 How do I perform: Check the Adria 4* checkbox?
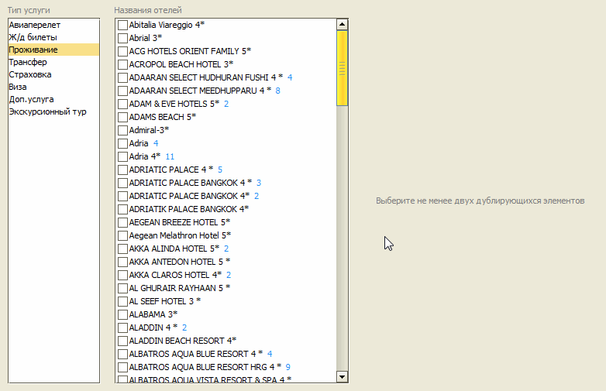[122, 156]
